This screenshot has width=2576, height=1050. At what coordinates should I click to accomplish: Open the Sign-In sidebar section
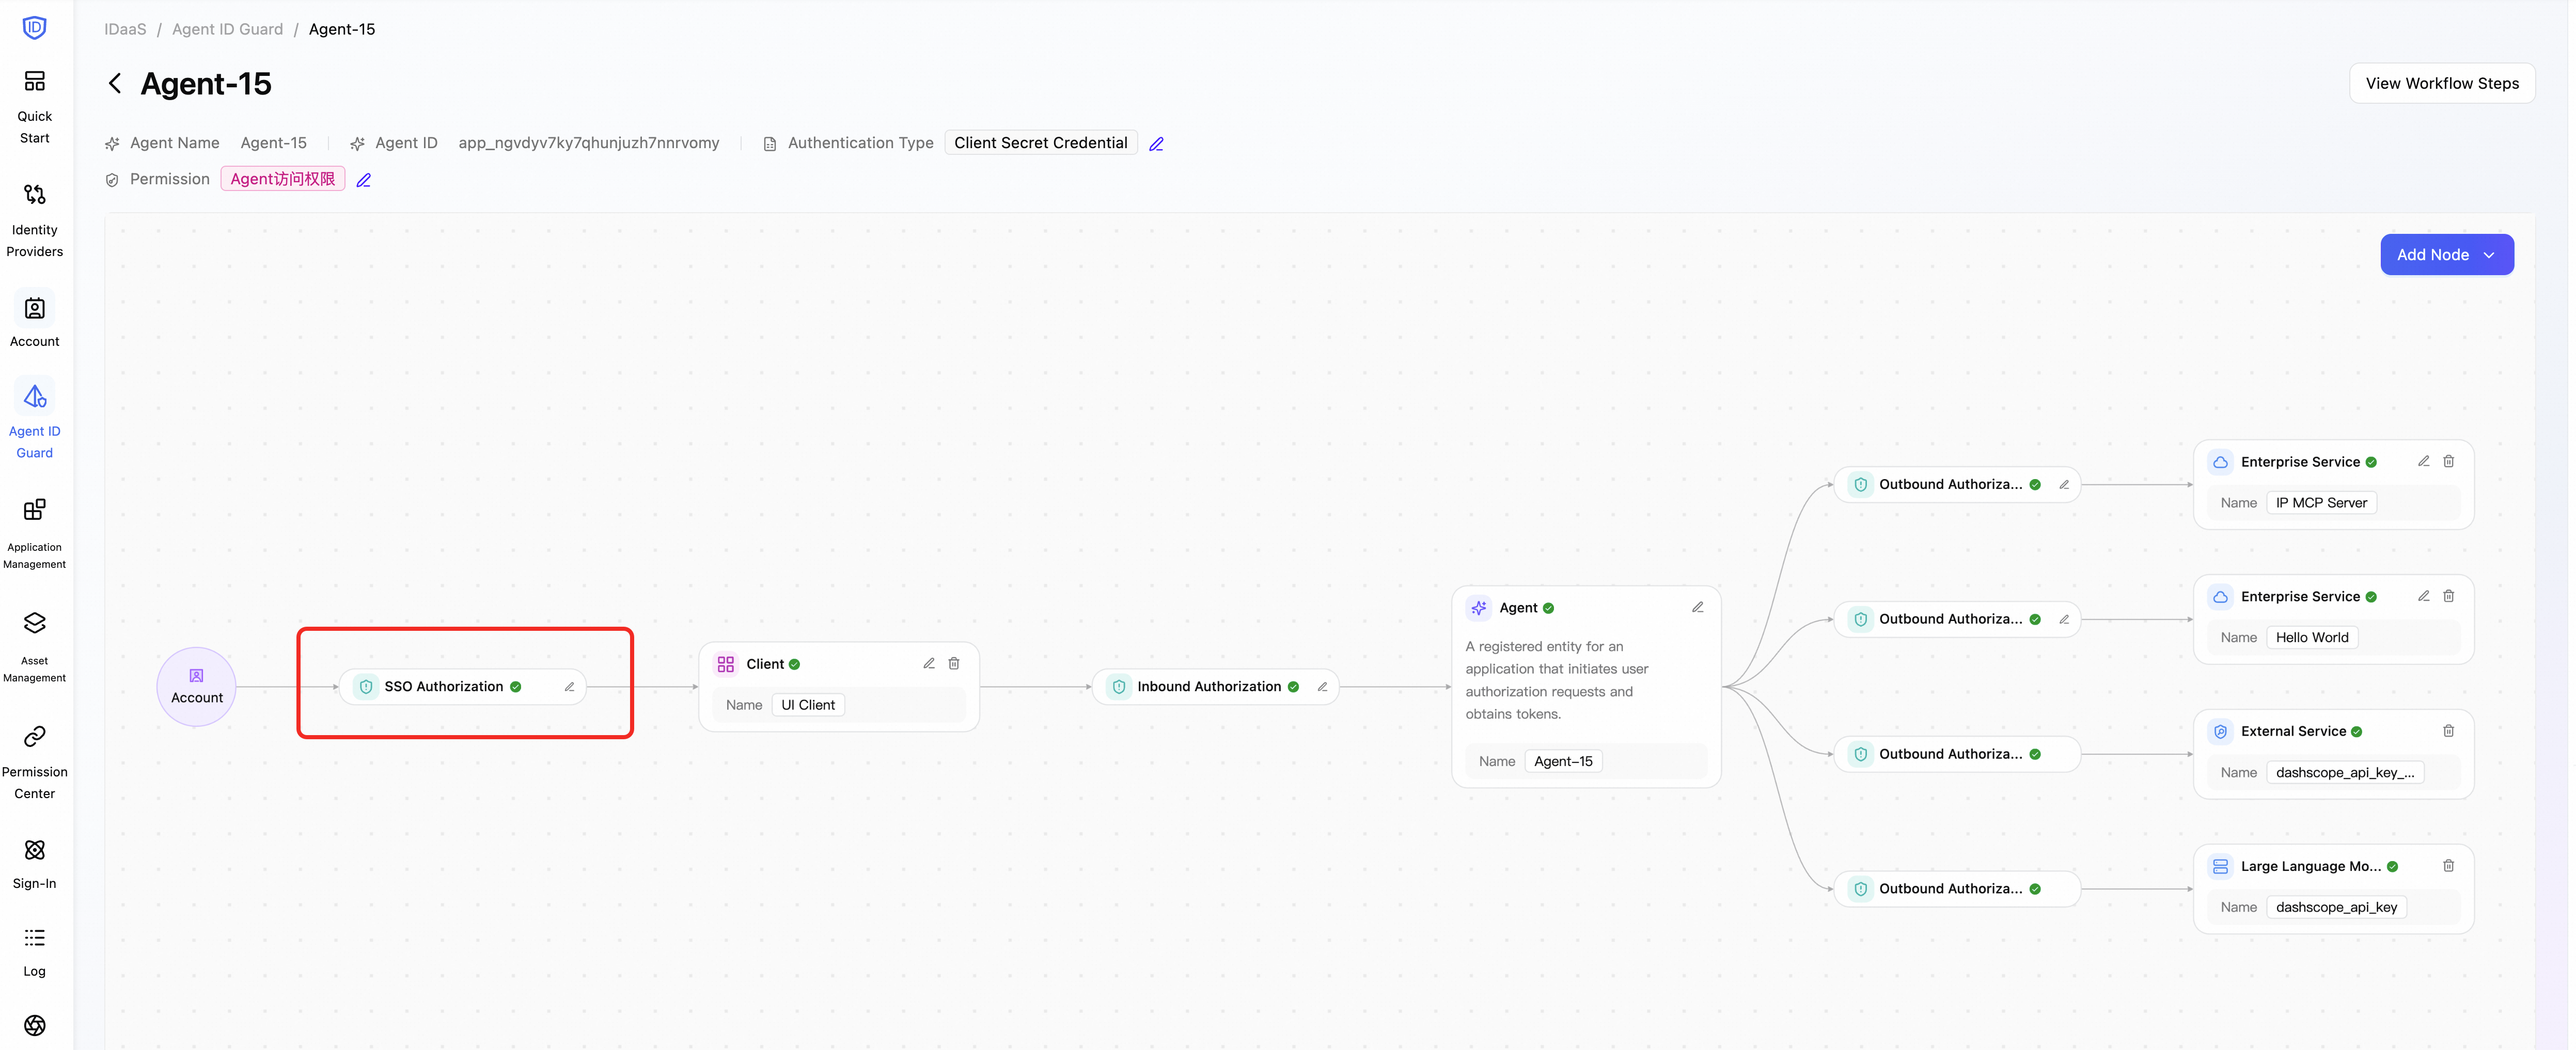click(35, 864)
